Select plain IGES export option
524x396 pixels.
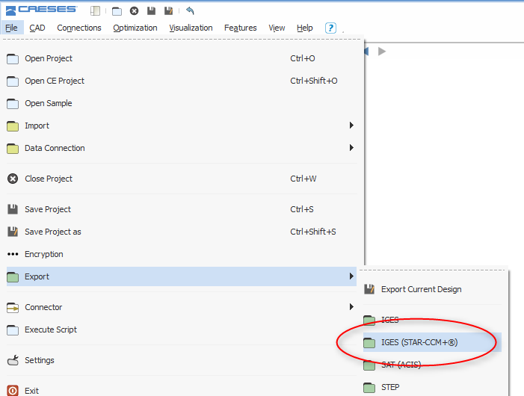pos(433,320)
